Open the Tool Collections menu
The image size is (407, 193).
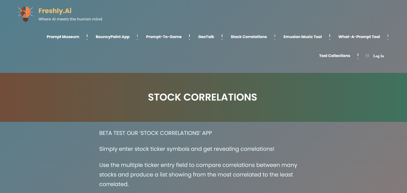tap(335, 56)
